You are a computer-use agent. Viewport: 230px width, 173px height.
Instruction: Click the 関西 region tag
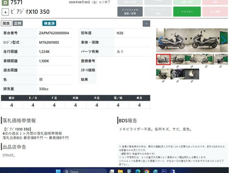pos(6,23)
